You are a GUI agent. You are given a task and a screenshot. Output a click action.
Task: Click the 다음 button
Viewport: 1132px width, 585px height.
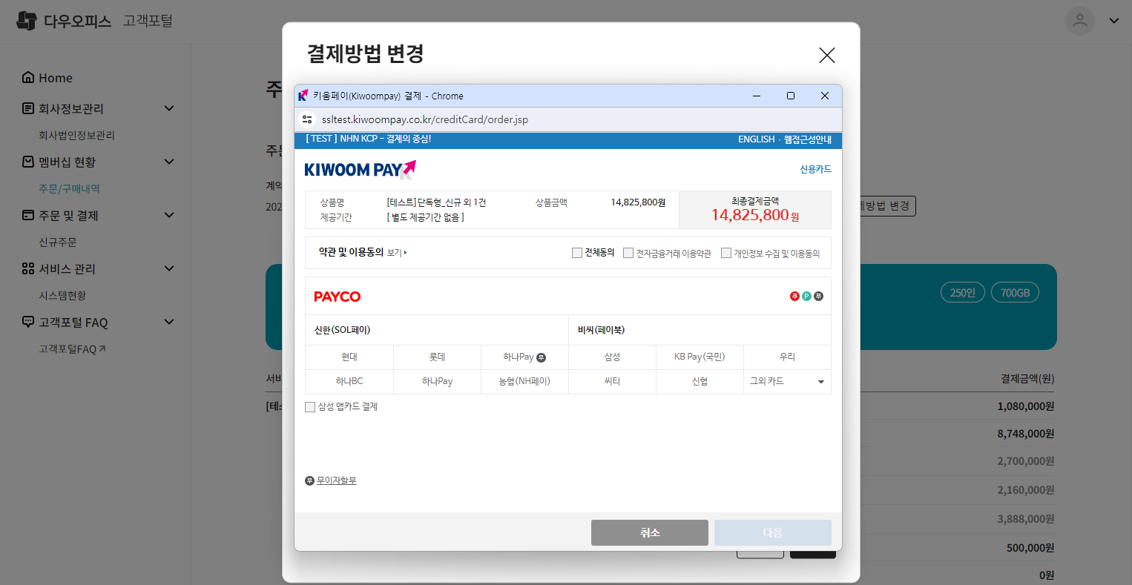[773, 533]
